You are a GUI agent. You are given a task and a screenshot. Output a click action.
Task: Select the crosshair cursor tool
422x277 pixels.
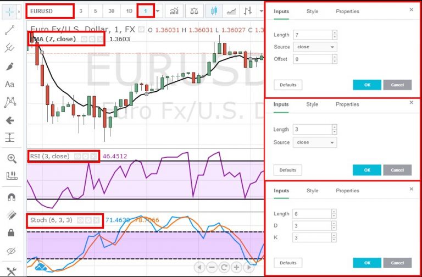point(9,12)
